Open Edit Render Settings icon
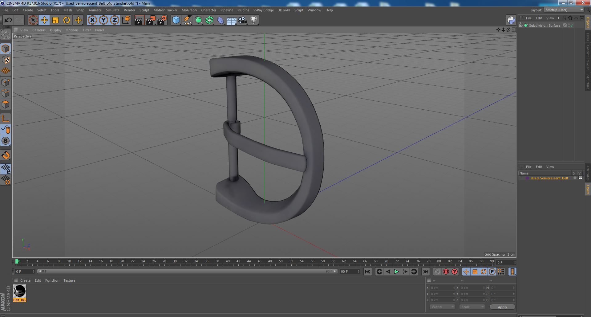 [x=162, y=20]
